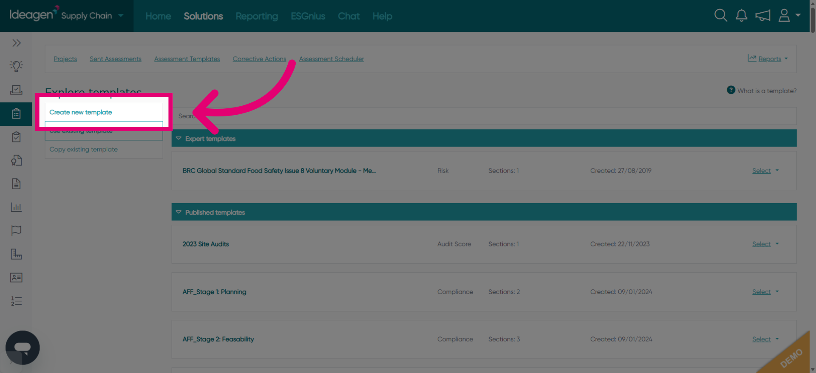Open the Corrective Actions link

click(x=259, y=59)
